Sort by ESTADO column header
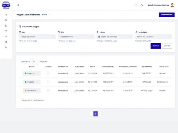 [x=32, y=67]
